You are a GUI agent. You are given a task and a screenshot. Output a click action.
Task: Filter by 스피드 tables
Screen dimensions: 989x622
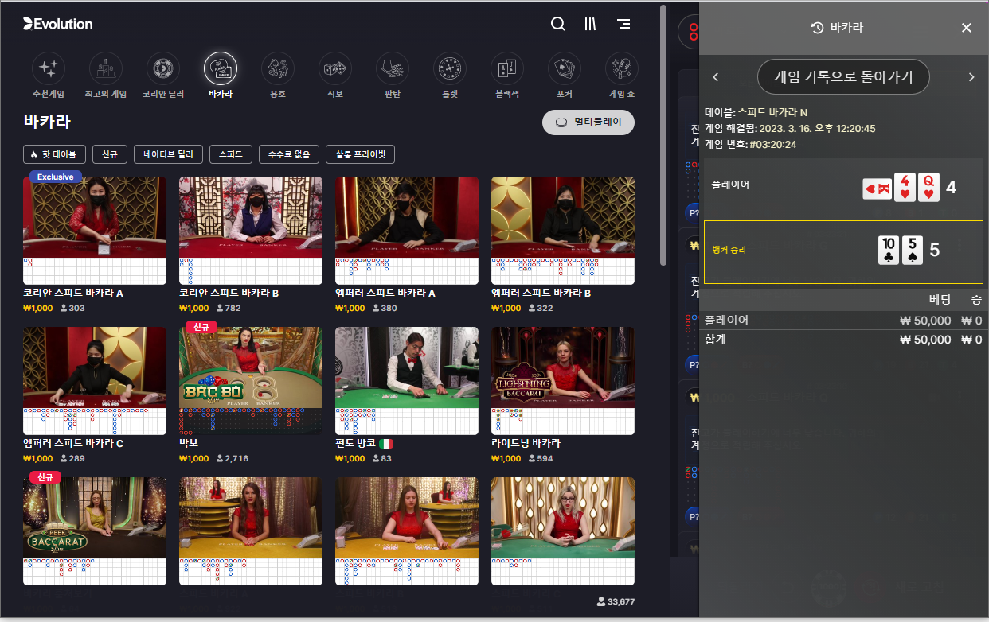[231, 154]
